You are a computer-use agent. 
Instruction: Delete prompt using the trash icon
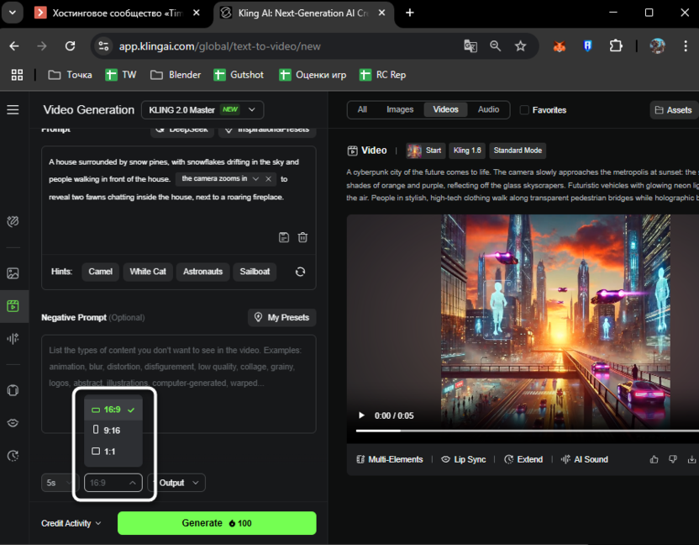(302, 237)
